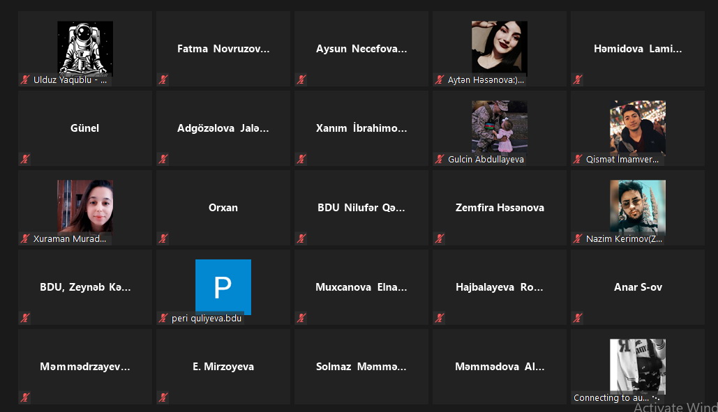718x412 pixels.
Task: Select the Muxcanova Elna... participant tile
Action: [361, 287]
